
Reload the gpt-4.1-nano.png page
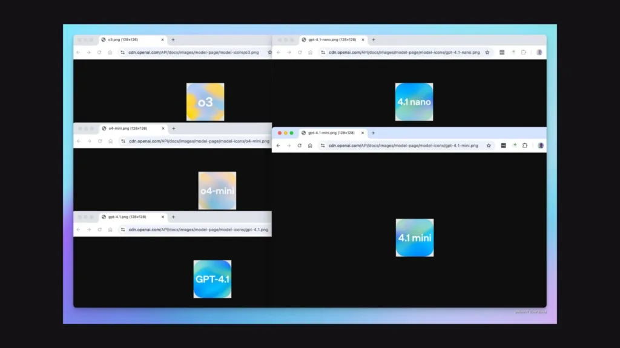(300, 53)
